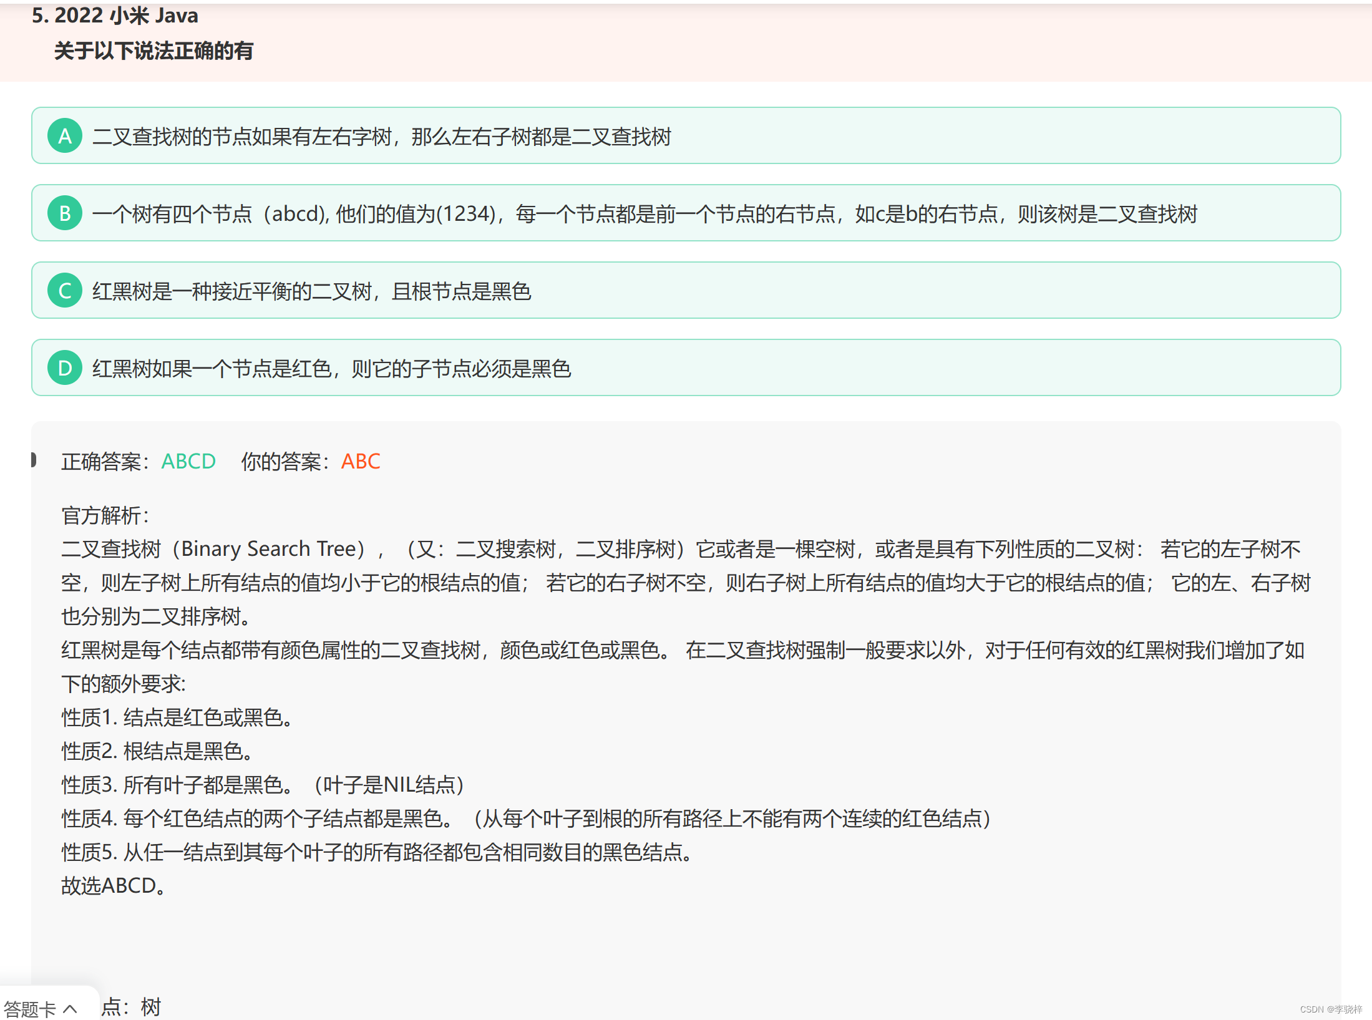1372x1020 pixels.
Task: Click the green circle D option icon
Action: pos(65,368)
